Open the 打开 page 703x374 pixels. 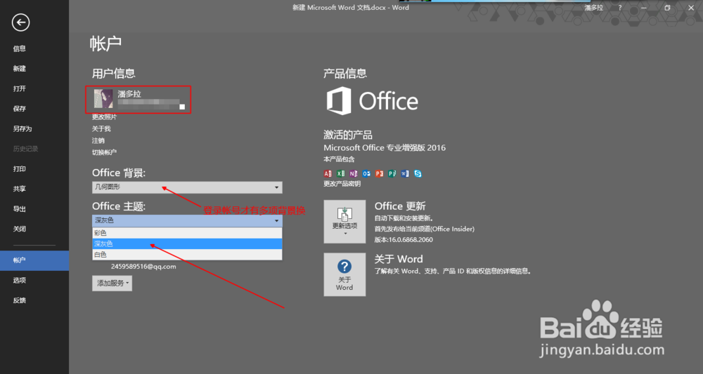point(19,88)
